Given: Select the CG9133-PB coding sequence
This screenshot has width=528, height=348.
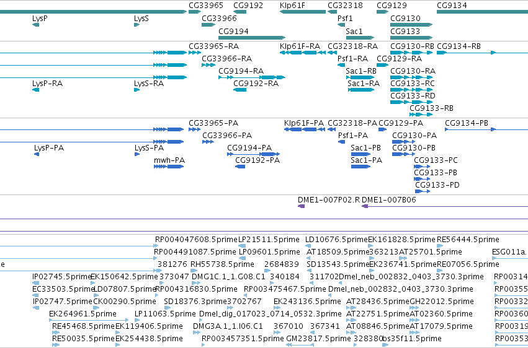Looking at the screenshot, I should [422, 180].
